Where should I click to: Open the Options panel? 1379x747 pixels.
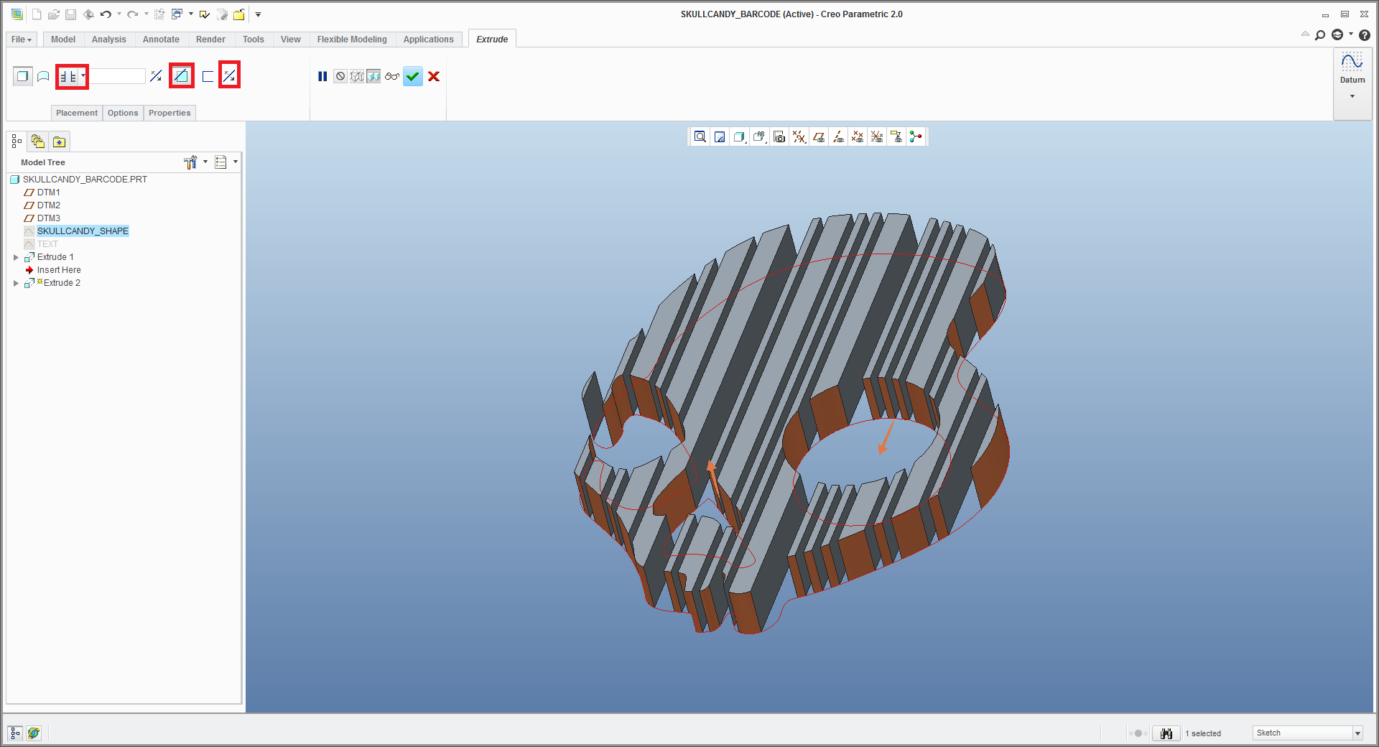123,113
